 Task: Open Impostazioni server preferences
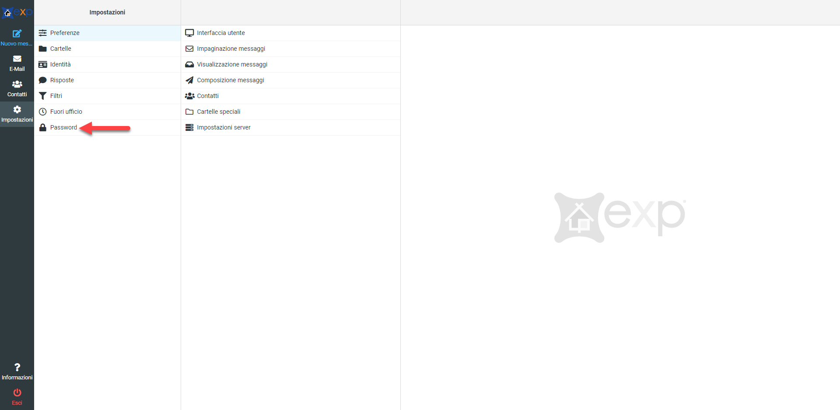[x=290, y=127]
